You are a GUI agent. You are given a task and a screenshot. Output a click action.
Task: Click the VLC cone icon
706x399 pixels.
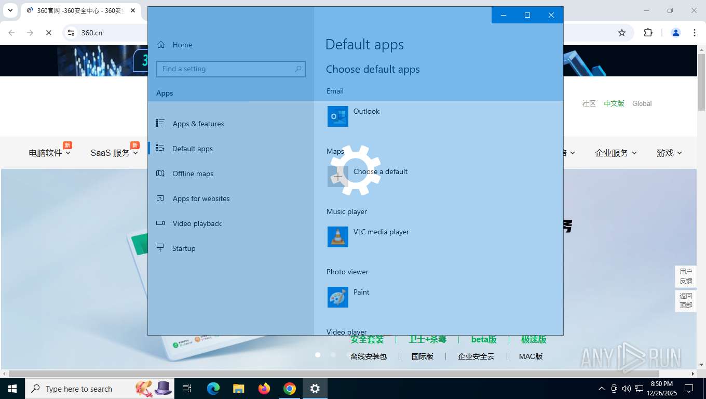338,237
